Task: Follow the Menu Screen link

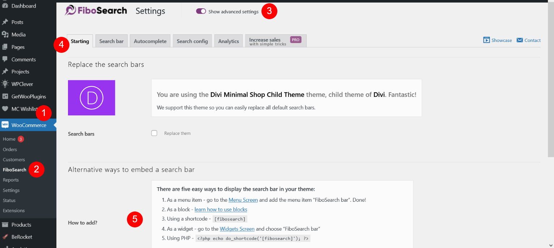Action: click(243, 200)
